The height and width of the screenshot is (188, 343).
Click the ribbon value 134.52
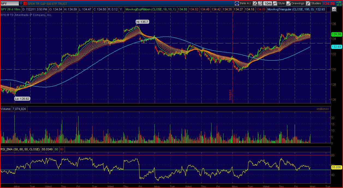[x=193, y=9]
